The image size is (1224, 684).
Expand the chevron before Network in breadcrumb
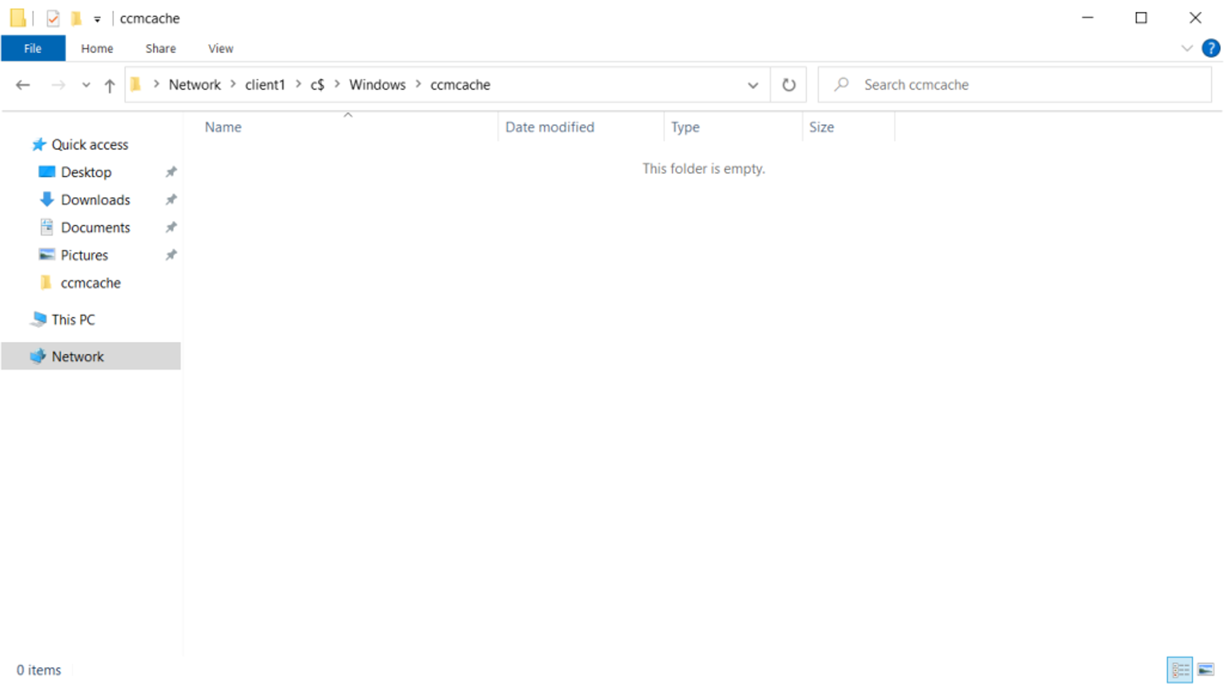pyautogui.click(x=156, y=84)
